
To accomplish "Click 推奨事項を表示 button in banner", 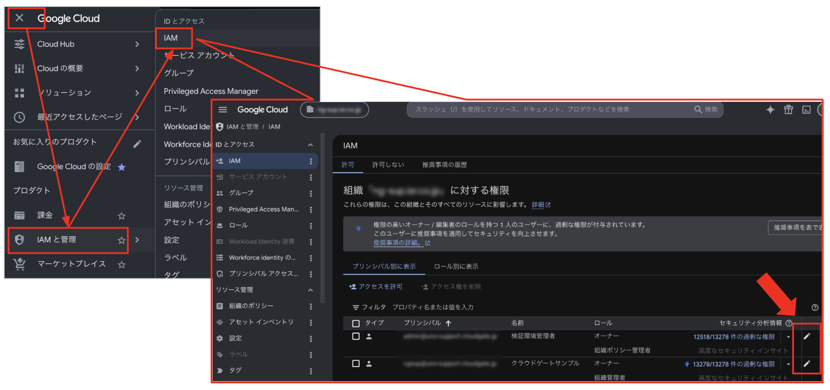I will coord(795,227).
